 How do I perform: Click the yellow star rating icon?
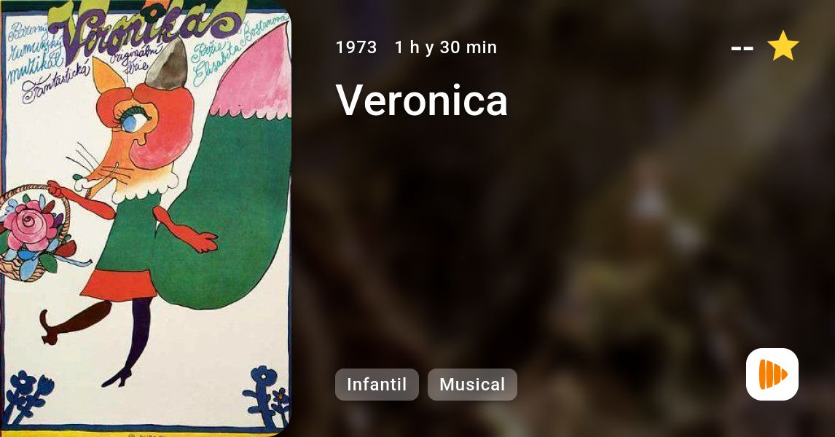click(783, 46)
